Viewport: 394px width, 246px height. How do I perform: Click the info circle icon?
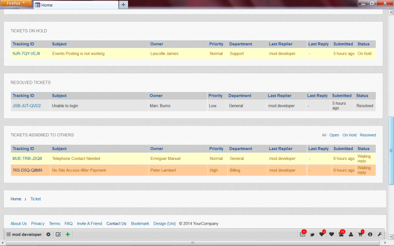(370, 235)
